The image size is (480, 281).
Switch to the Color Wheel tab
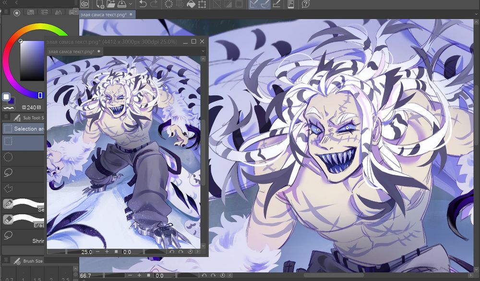(17, 12)
